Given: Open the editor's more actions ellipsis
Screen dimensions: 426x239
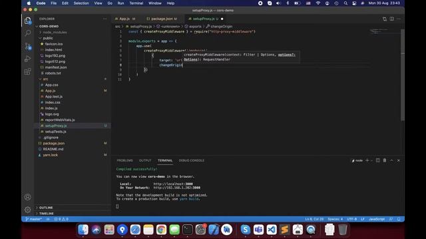Looking at the screenshot, I should coord(399,19).
